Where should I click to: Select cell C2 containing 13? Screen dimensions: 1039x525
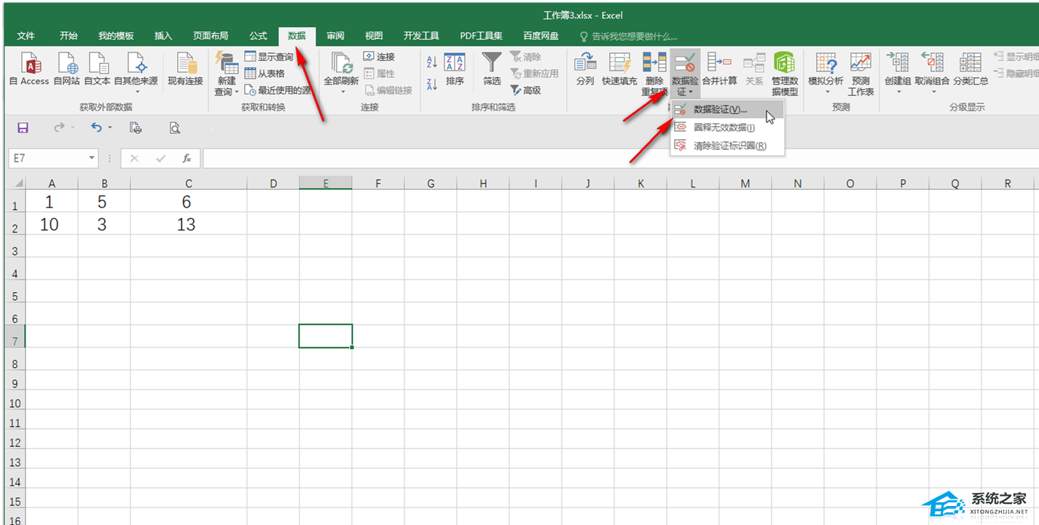(188, 225)
